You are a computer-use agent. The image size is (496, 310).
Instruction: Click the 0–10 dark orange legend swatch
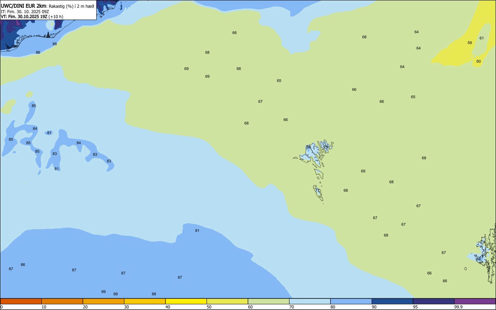[x=21, y=301]
